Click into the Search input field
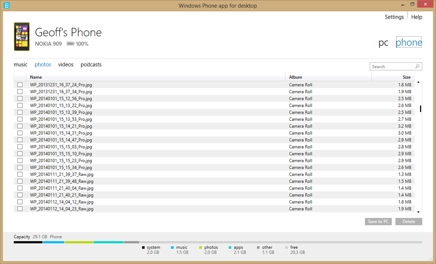The height and width of the screenshot is (264, 436). (x=391, y=66)
